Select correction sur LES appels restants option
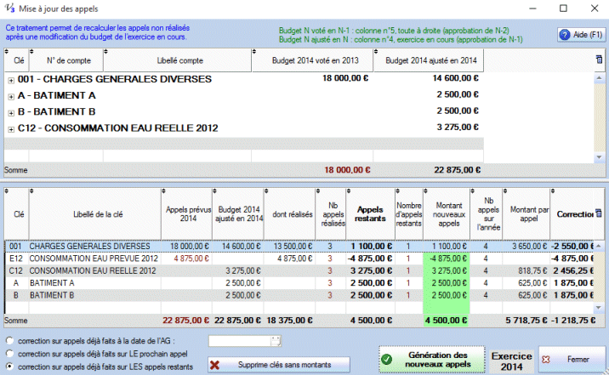Image resolution: width=609 pixels, height=375 pixels. coord(9,366)
